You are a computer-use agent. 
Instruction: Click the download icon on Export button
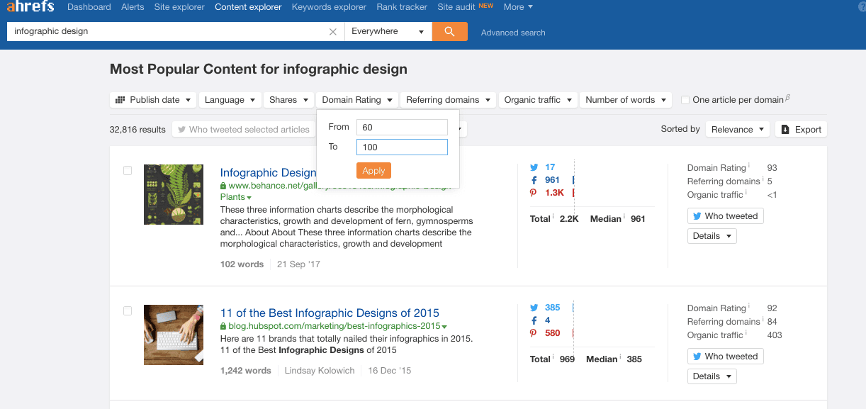(x=785, y=129)
